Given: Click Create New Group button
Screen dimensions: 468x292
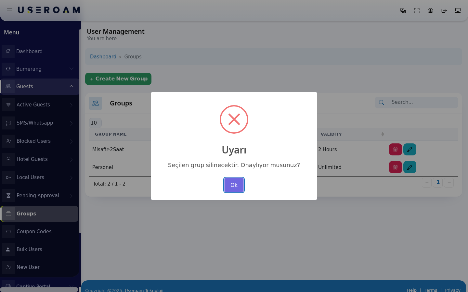Looking at the screenshot, I should coord(118,79).
